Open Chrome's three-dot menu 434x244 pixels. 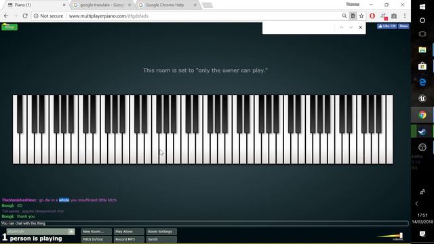tap(405, 16)
